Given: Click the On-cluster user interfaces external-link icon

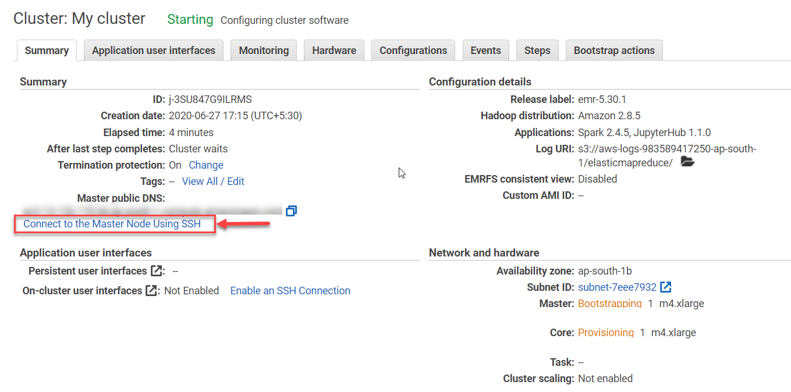Looking at the screenshot, I should 151,291.
